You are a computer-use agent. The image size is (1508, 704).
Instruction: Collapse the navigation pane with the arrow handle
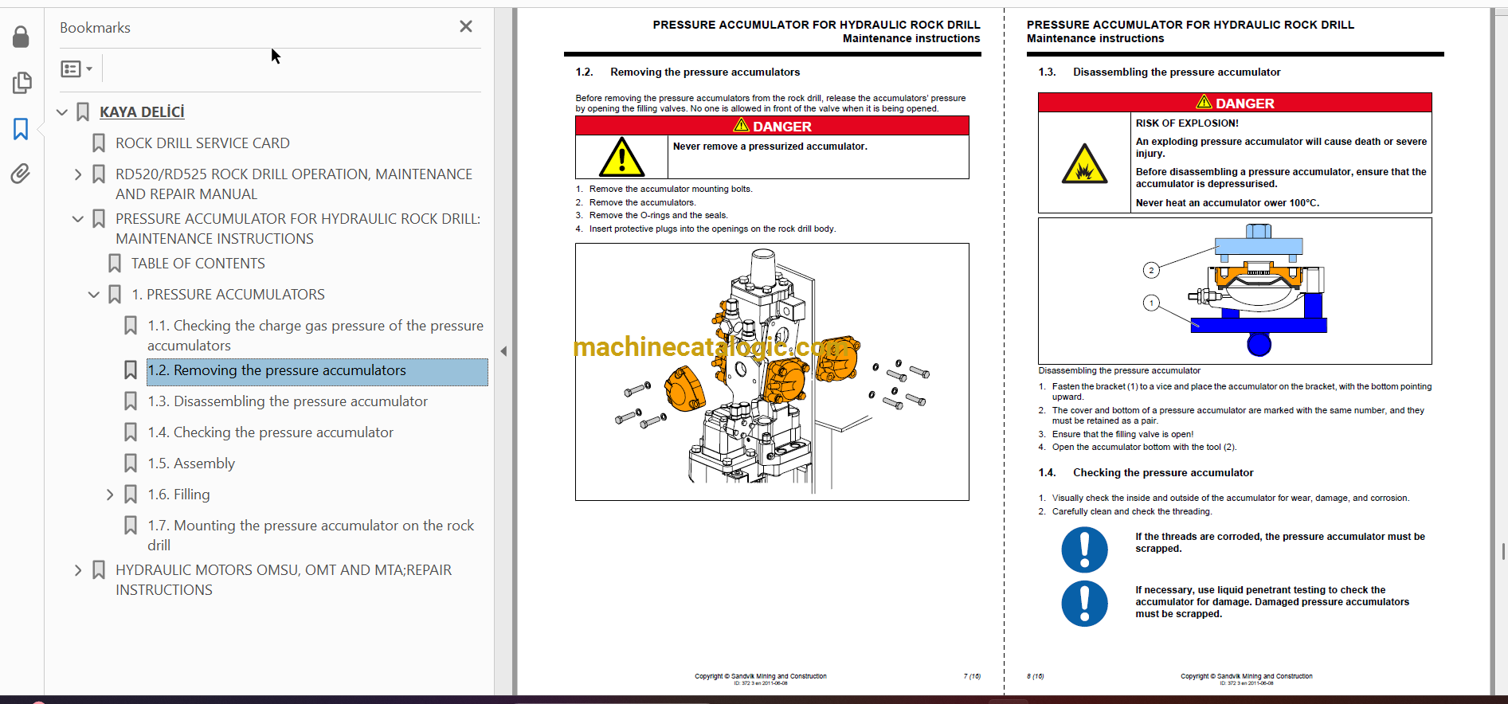tap(503, 351)
